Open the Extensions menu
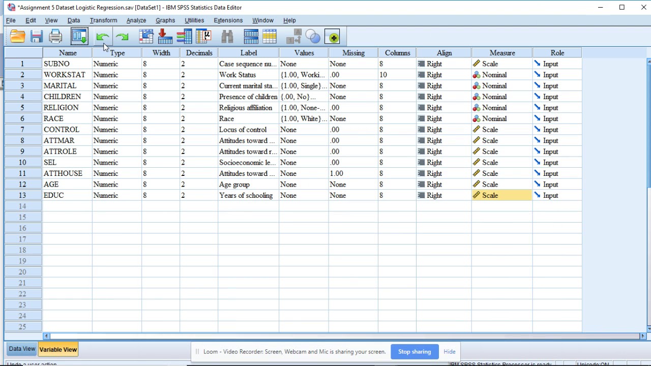The height and width of the screenshot is (366, 651). click(x=228, y=20)
